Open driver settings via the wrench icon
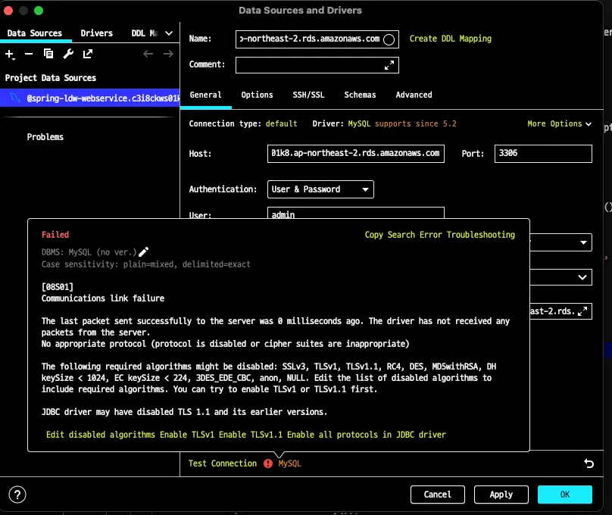The image size is (612, 515). point(68,54)
